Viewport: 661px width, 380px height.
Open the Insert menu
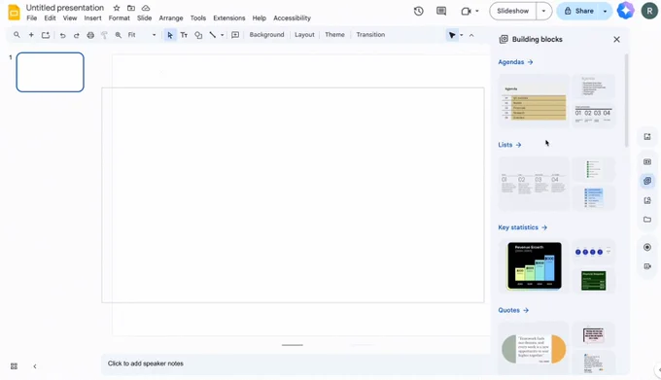(92, 18)
